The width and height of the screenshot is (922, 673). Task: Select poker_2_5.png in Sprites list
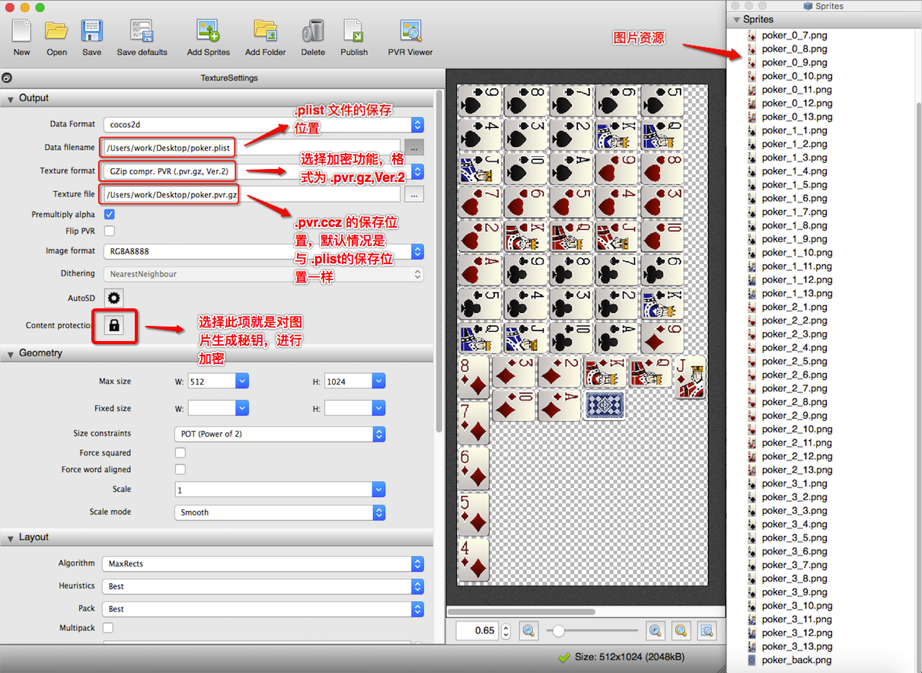794,362
